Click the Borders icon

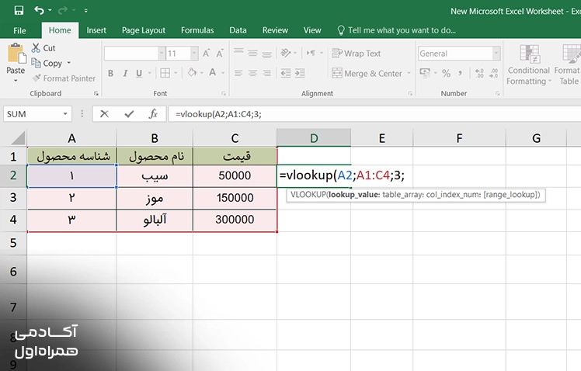pyautogui.click(x=165, y=73)
